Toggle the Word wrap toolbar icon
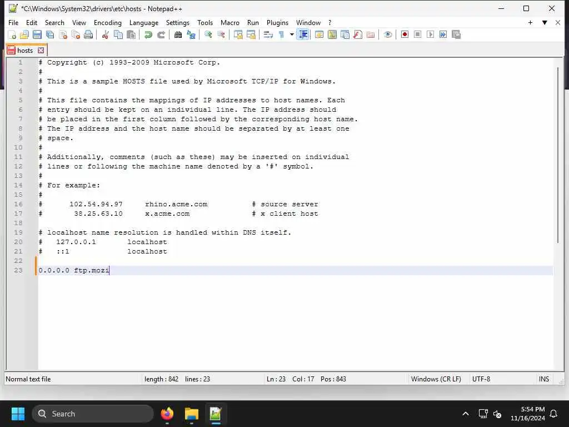Screen dimensions: 569x427 [268, 35]
